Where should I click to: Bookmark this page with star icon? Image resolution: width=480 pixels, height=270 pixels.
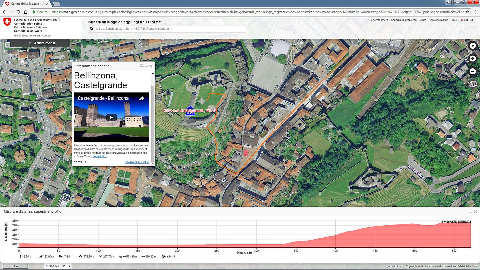click(x=467, y=12)
